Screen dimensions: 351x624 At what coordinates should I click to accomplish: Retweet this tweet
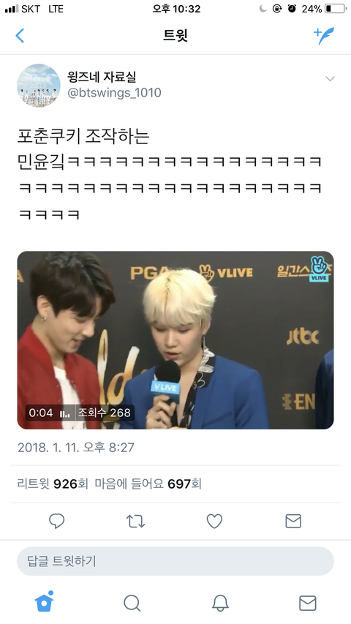135,521
